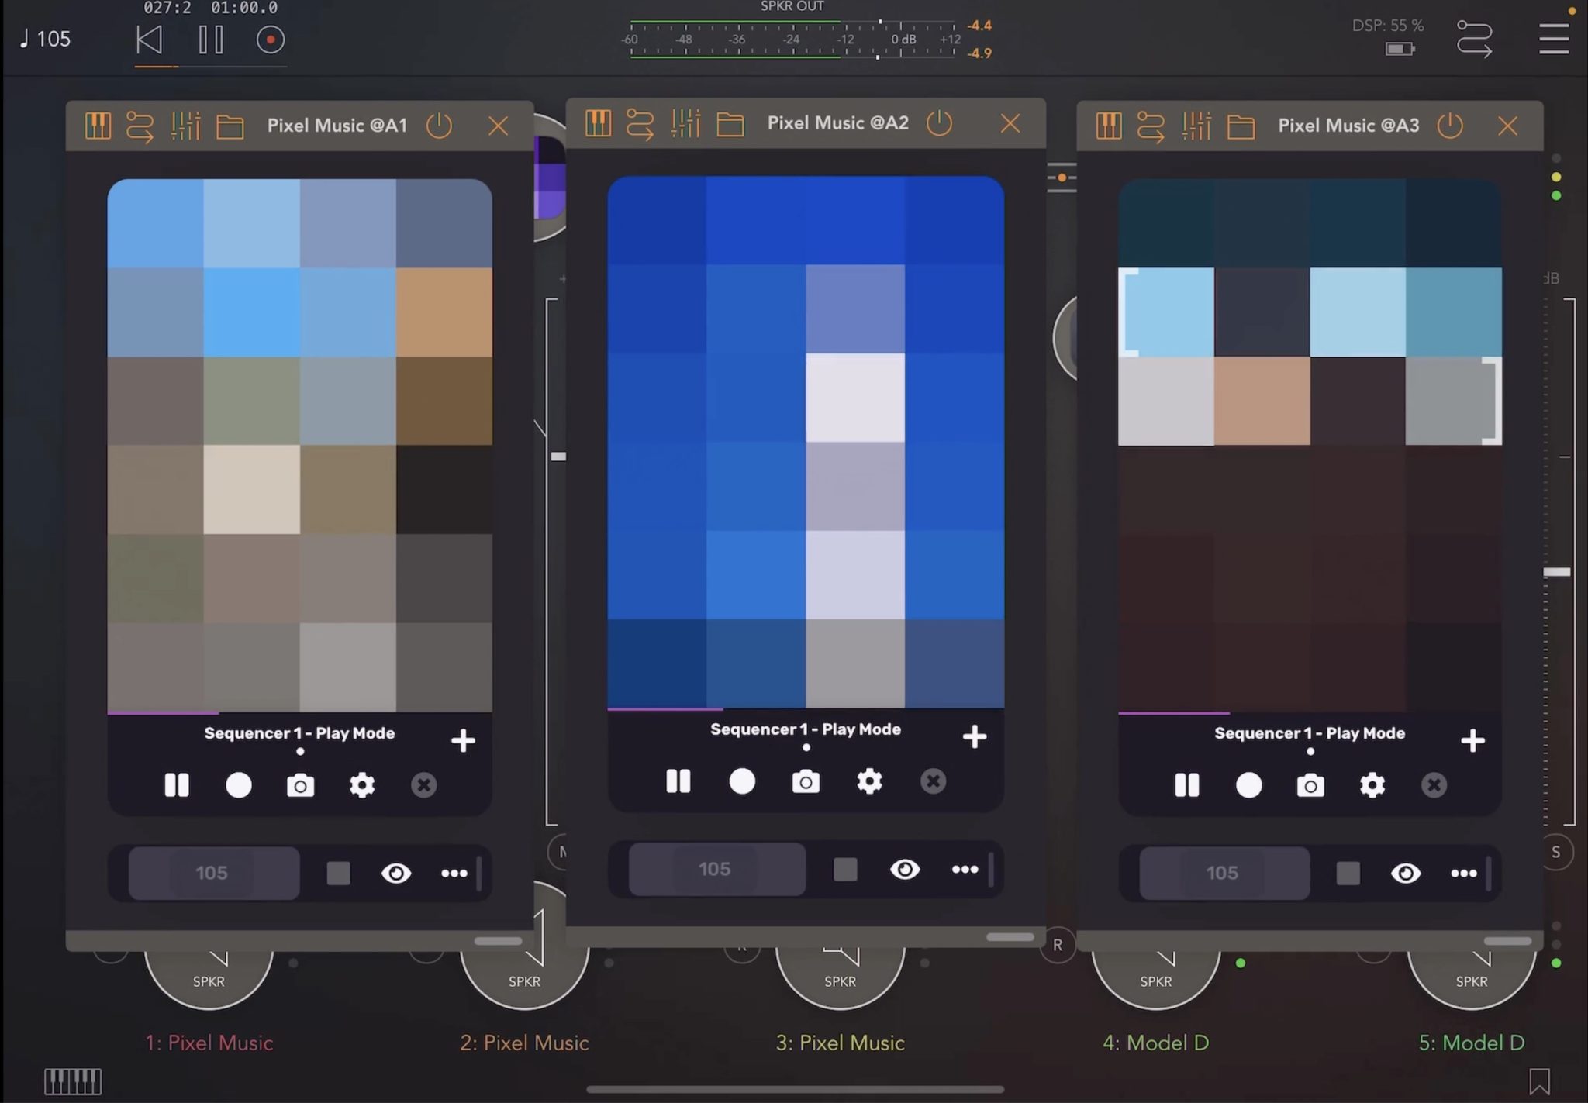Add a new sequencer with the plus button in @A3
The height and width of the screenshot is (1103, 1588).
(x=1472, y=740)
